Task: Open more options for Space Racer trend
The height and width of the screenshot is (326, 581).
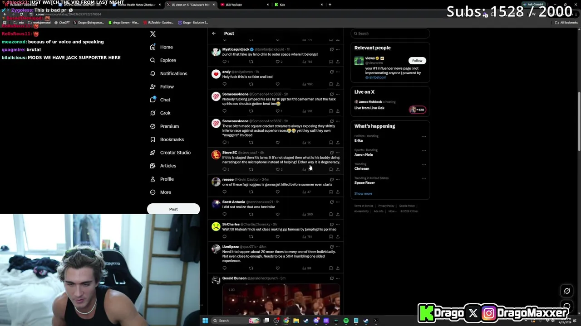Action: [x=424, y=178]
